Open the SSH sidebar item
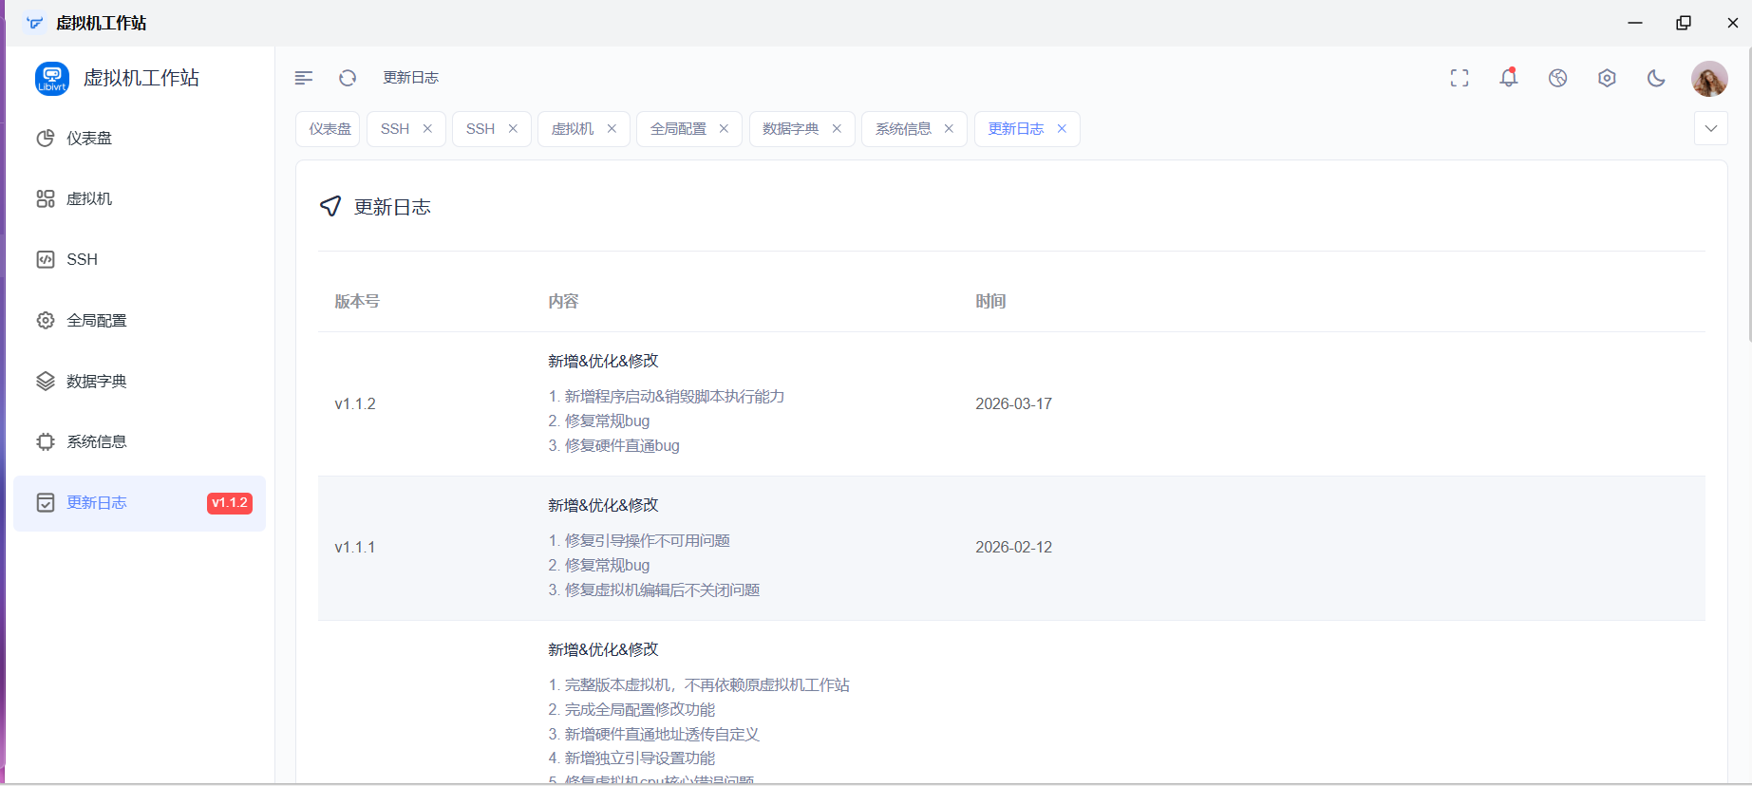The width and height of the screenshot is (1752, 786). [x=82, y=260]
